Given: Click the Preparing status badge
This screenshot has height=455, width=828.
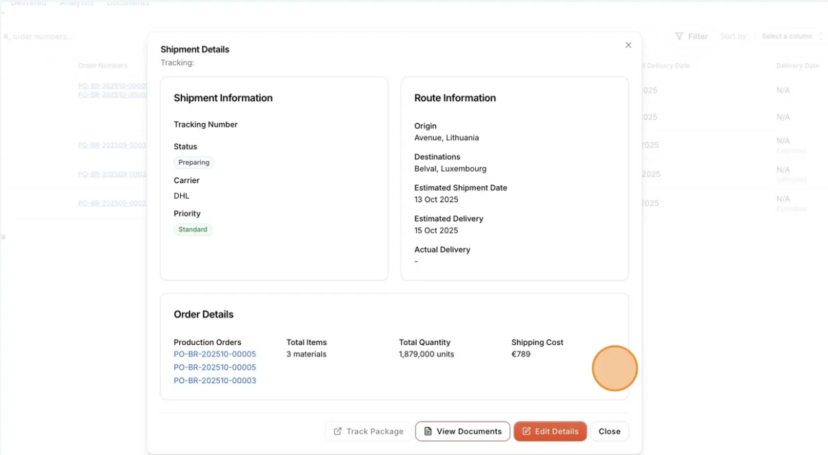Looking at the screenshot, I should coord(194,162).
